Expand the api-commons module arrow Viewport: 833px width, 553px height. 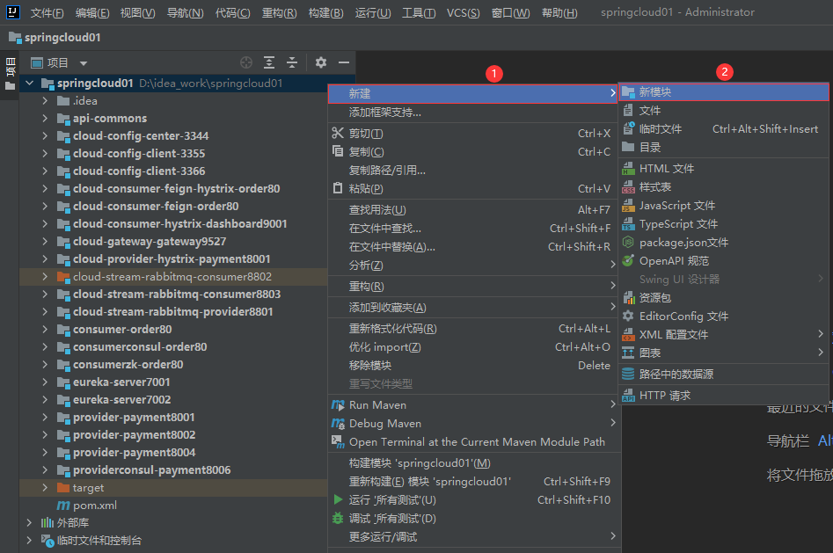(x=45, y=119)
